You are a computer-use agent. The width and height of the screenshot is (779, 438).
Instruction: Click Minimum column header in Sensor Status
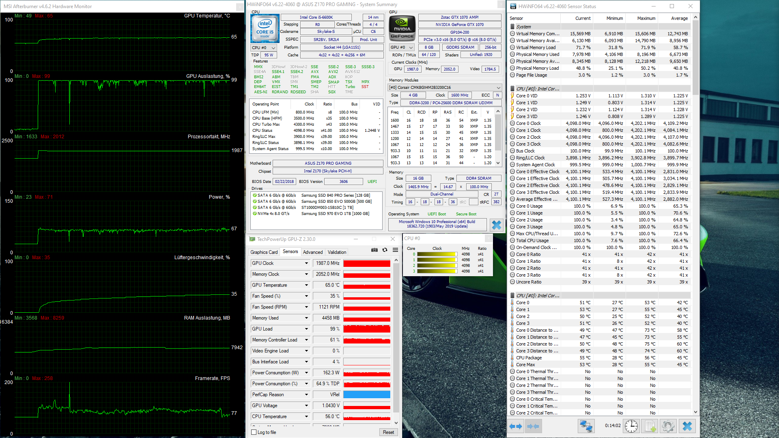point(614,18)
